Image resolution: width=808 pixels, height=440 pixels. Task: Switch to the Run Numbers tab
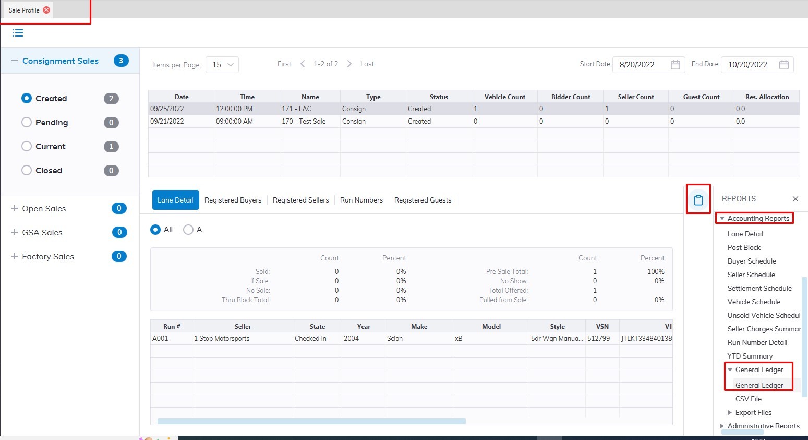[x=361, y=200]
